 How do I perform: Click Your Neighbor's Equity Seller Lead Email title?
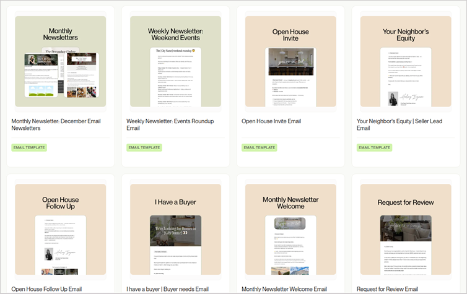point(399,124)
